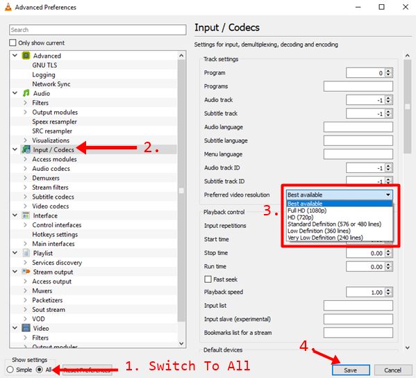Expand the Demuxers node
Screen dimensions: 416x378
(x=25, y=178)
